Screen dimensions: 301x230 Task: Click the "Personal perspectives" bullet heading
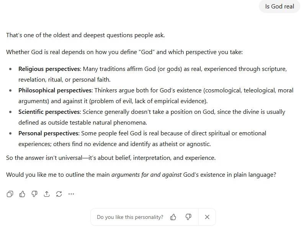click(x=49, y=133)
